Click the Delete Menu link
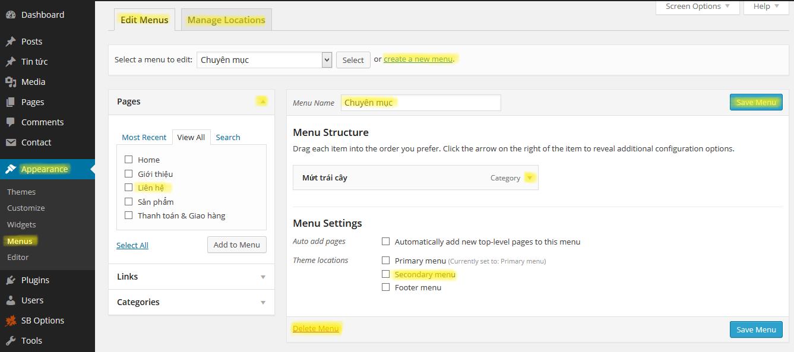The width and height of the screenshot is (794, 352). pos(316,328)
